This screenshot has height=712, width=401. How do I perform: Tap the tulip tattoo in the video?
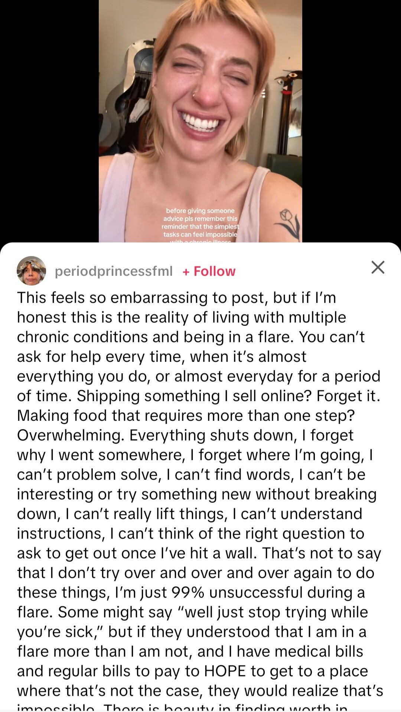[x=288, y=224]
